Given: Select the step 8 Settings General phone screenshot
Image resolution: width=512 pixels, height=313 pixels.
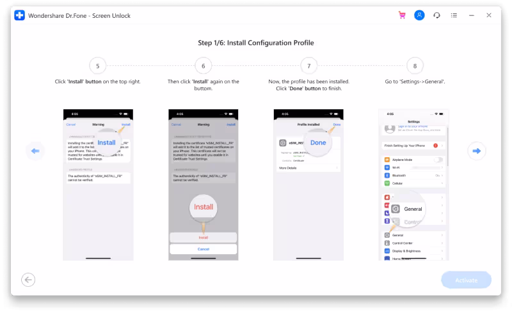Looking at the screenshot, I should tap(413, 185).
